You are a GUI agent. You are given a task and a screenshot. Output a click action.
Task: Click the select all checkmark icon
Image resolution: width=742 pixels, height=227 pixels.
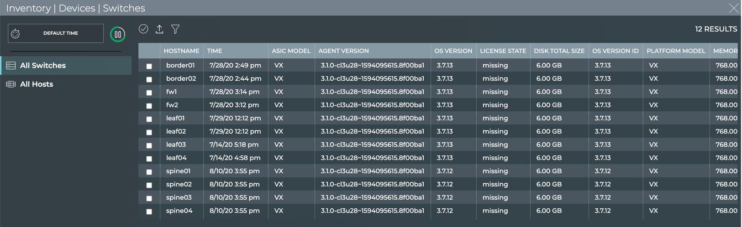143,29
